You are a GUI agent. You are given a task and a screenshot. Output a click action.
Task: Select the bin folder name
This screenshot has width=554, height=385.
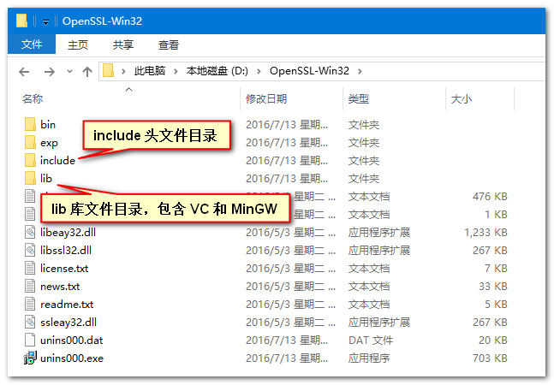48,125
